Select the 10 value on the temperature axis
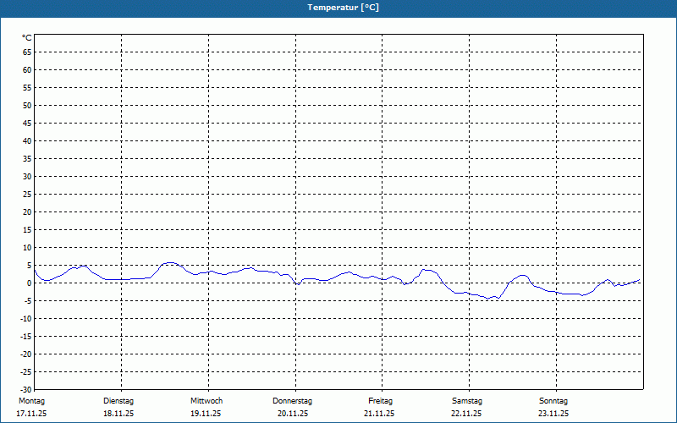The image size is (677, 423). point(27,248)
